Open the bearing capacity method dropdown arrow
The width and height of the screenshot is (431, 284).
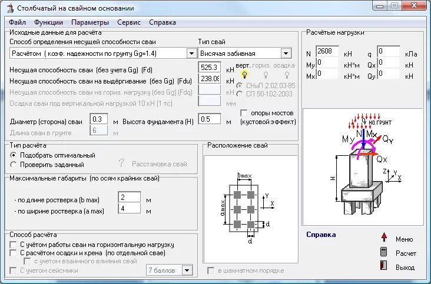(191, 54)
